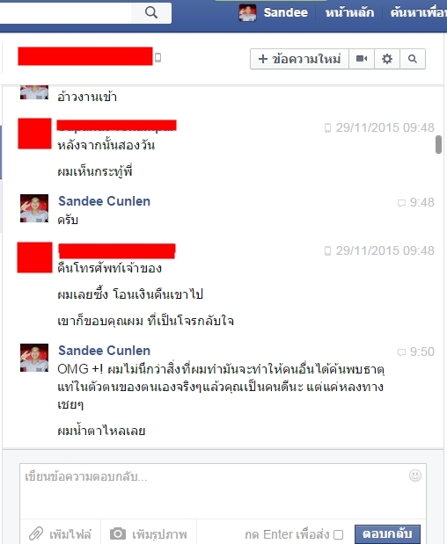447x544 pixels.
Task: Open conversation options gear icon
Action: click(387, 59)
